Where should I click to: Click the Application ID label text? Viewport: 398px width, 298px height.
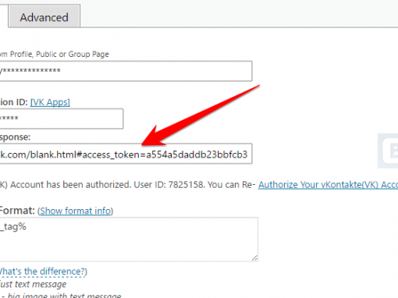(x=14, y=102)
